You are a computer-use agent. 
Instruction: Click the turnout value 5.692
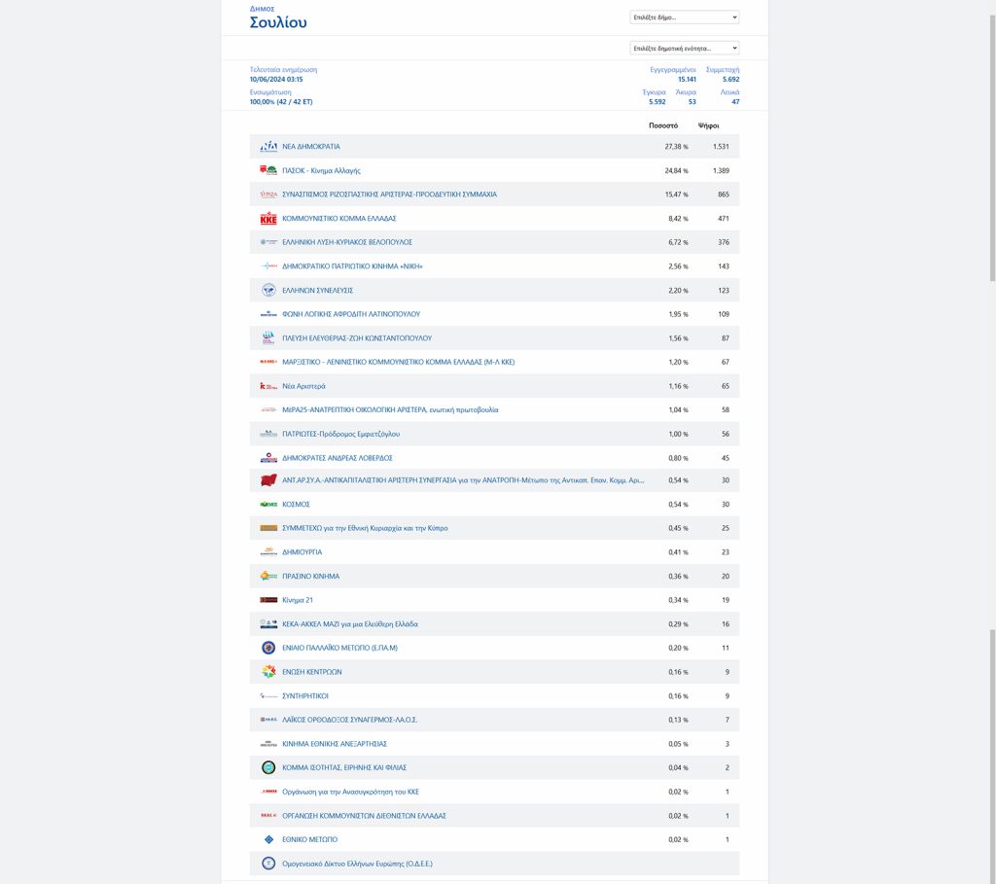coord(730,80)
